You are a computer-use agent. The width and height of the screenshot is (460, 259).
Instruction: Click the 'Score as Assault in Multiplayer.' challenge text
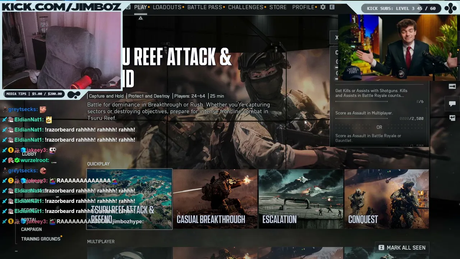364,113
